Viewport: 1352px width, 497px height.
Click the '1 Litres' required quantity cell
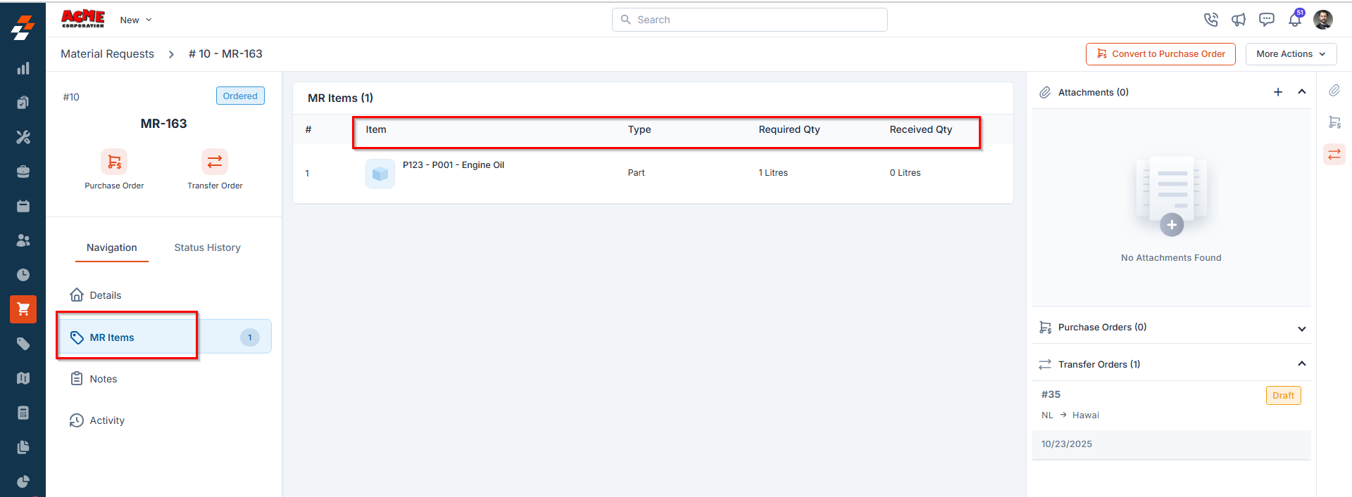pyautogui.click(x=773, y=173)
